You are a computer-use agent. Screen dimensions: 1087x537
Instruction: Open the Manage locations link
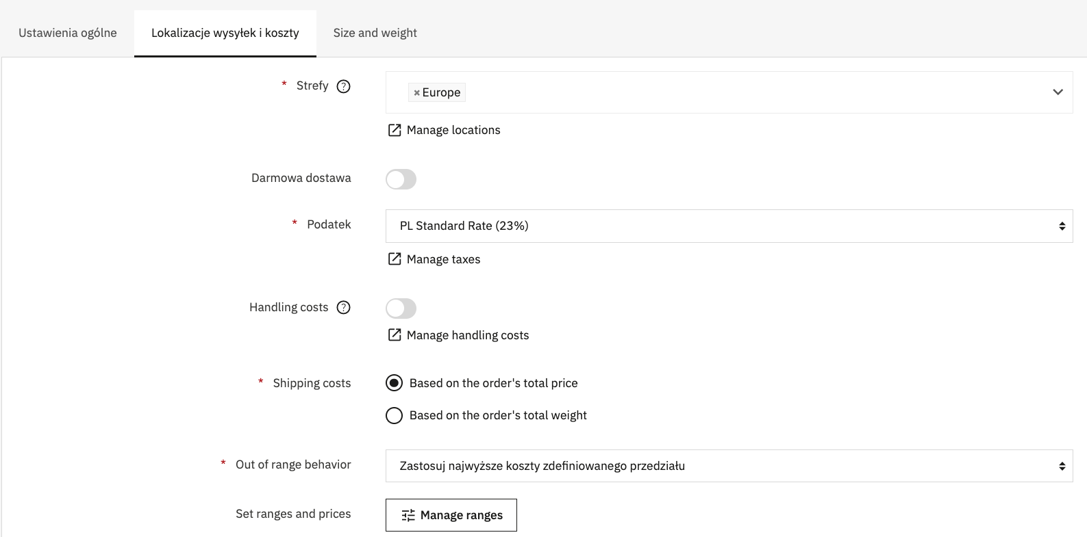tap(453, 130)
